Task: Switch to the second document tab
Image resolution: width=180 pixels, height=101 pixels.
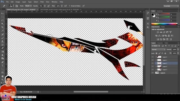Action: [x=60, y=10]
